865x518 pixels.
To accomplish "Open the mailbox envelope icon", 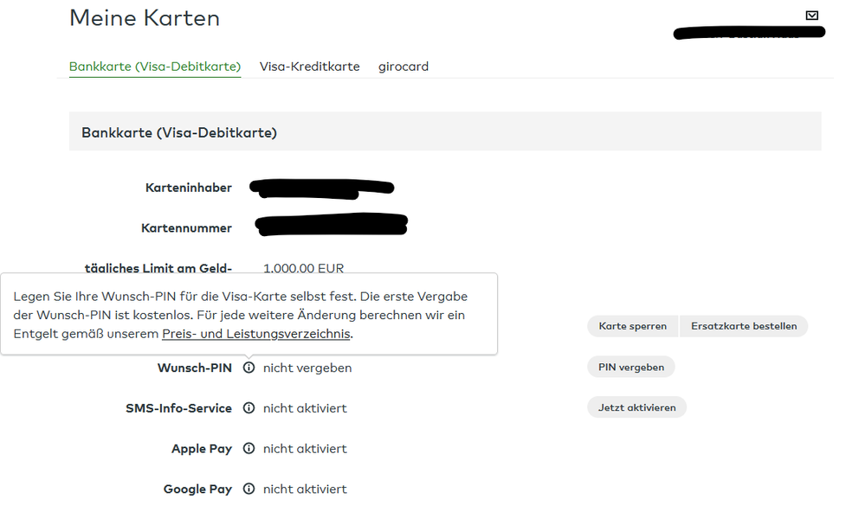I will pos(811,15).
